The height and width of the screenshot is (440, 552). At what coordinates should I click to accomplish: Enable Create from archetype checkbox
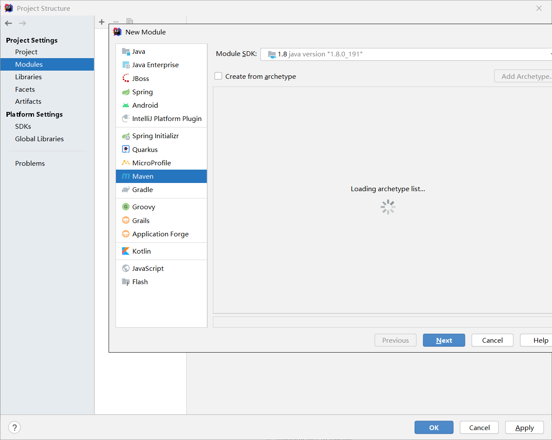coord(218,76)
